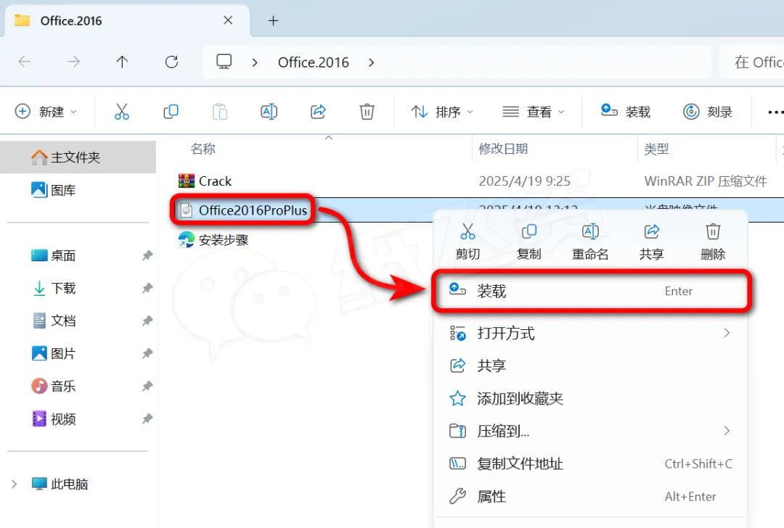Choose 添加到收藏夹 (Add to favorites)
The width and height of the screenshot is (784, 528).
[x=591, y=398]
